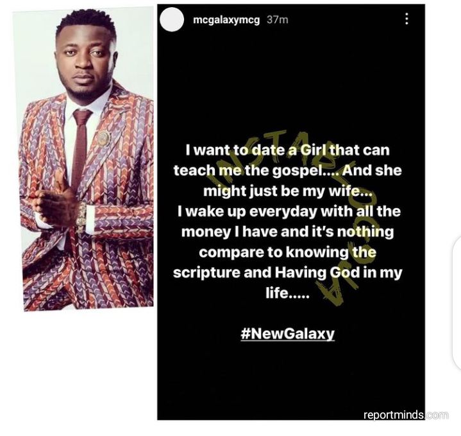
Task: Click the 37m story timestamp
Action: [x=277, y=20]
